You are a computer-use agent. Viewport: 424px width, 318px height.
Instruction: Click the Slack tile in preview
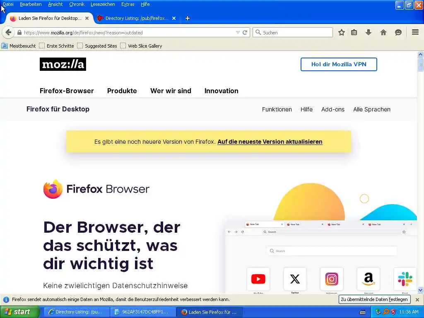point(405,279)
